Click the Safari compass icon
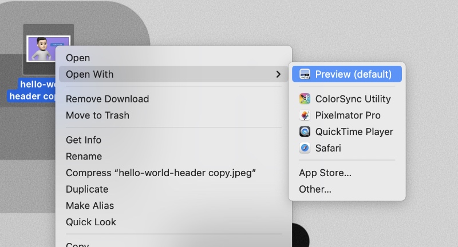The height and width of the screenshot is (247, 458). pos(305,149)
